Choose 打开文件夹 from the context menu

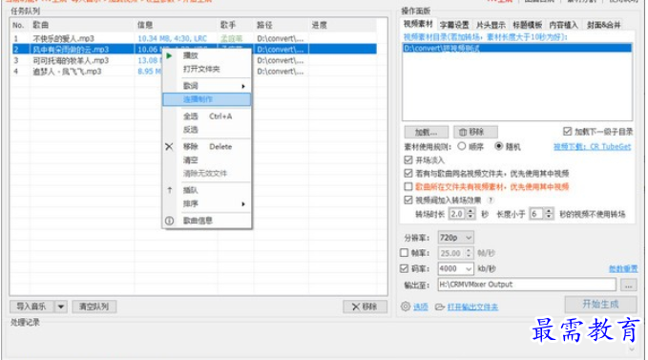coord(201,69)
